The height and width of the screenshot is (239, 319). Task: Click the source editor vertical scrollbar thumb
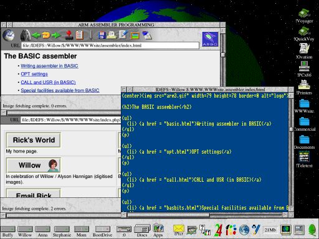291,129
